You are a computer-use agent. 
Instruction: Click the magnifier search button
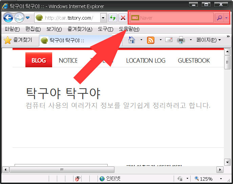point(219,18)
